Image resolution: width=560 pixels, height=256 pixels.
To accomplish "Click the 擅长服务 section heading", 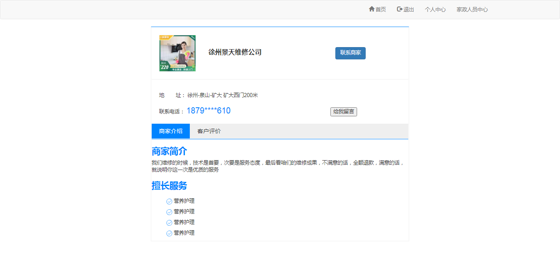I will (169, 186).
